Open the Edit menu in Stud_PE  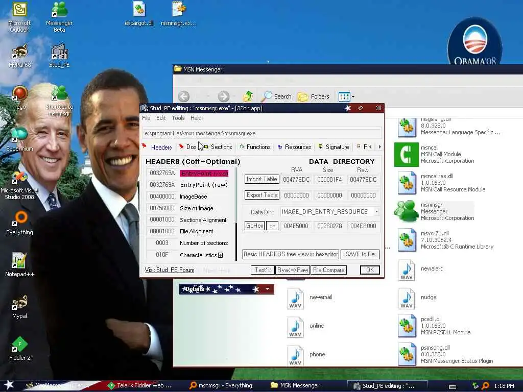pos(161,118)
